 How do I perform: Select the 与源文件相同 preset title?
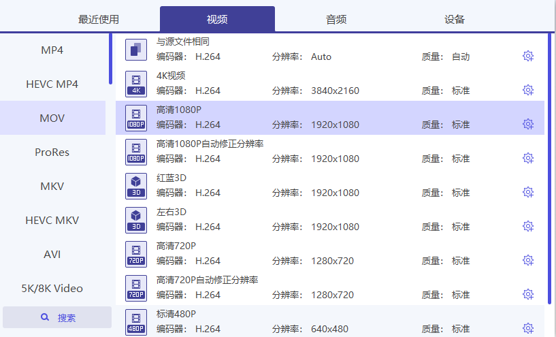pos(183,42)
